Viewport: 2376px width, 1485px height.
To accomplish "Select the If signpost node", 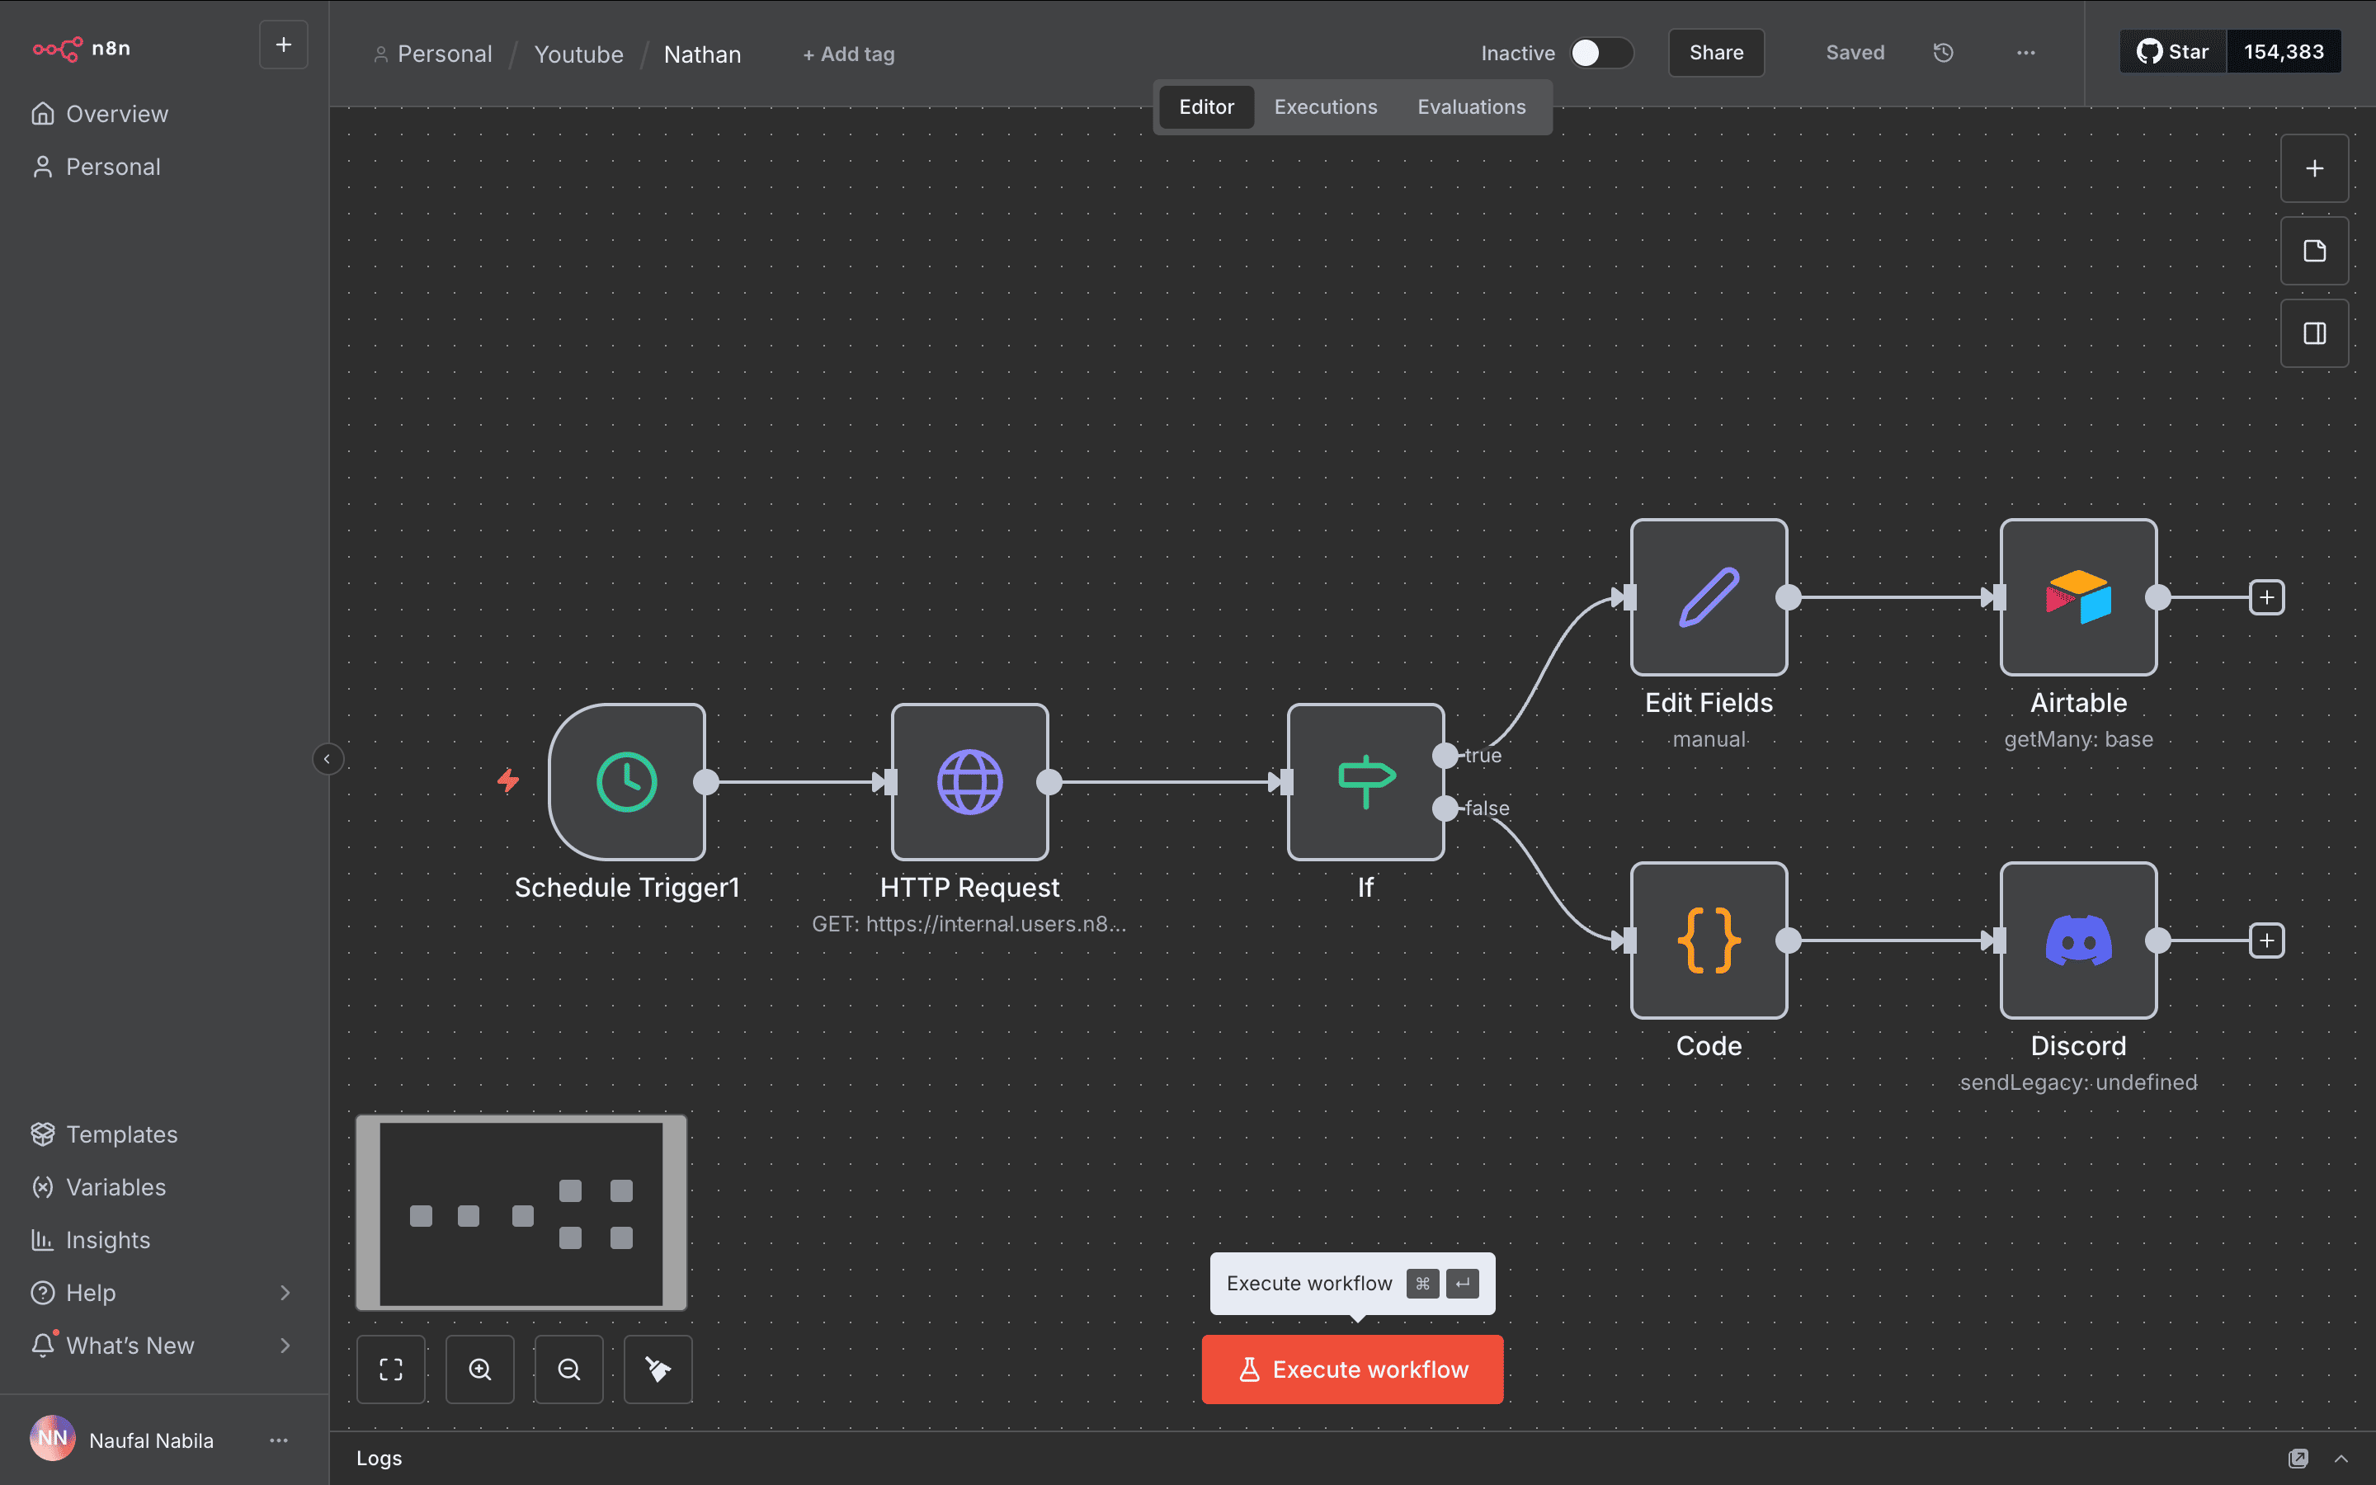I will (x=1365, y=782).
